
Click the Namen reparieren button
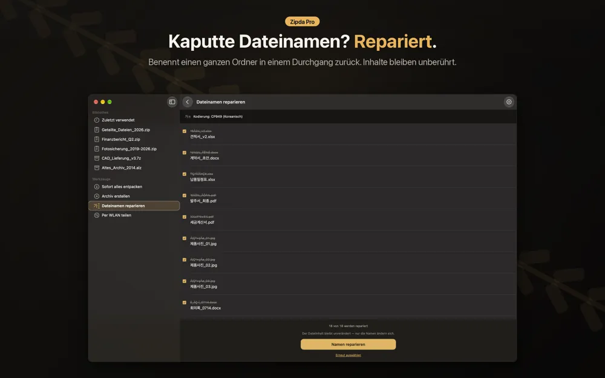[348, 345]
